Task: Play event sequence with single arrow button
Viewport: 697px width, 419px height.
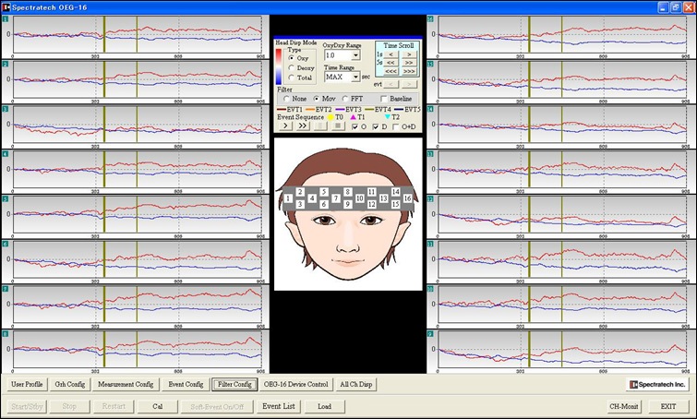Action: 285,126
